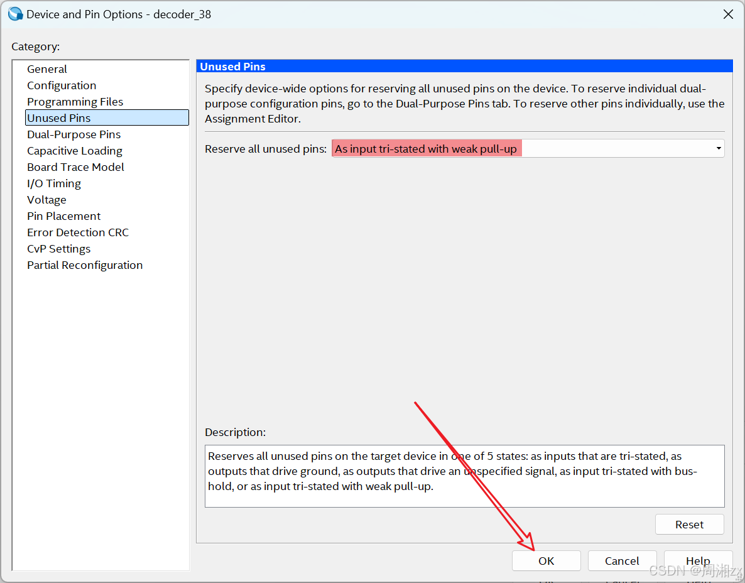The image size is (745, 583).
Task: Select Capacitive Loading category
Action: pyautogui.click(x=75, y=151)
